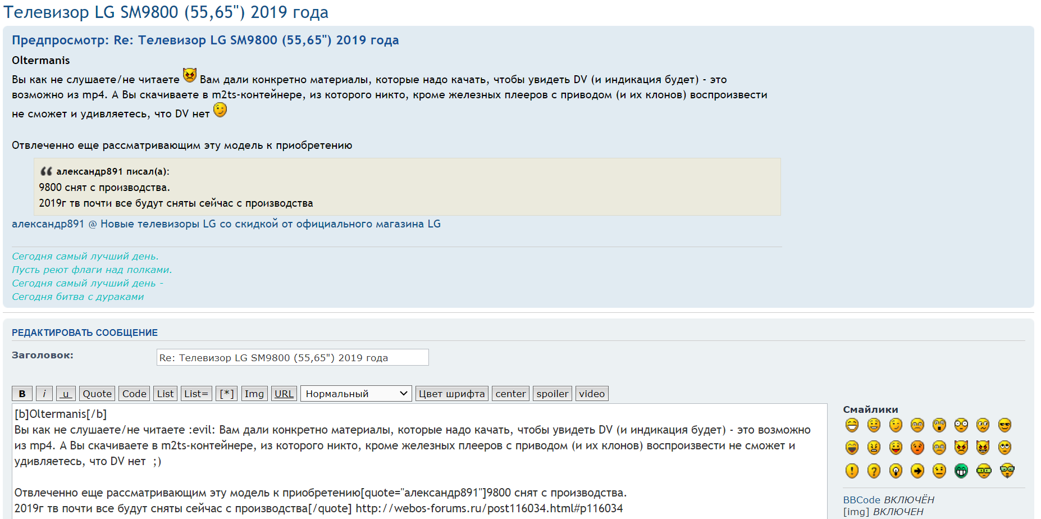1041x519 pixels.
Task: Insert the red blushing smiley
Action: 917,448
